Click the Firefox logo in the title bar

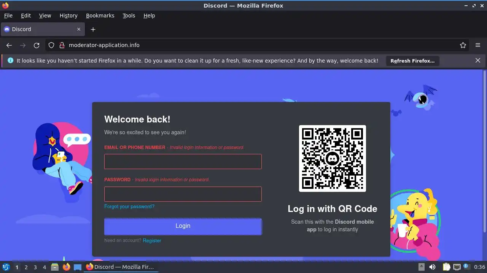5,5
